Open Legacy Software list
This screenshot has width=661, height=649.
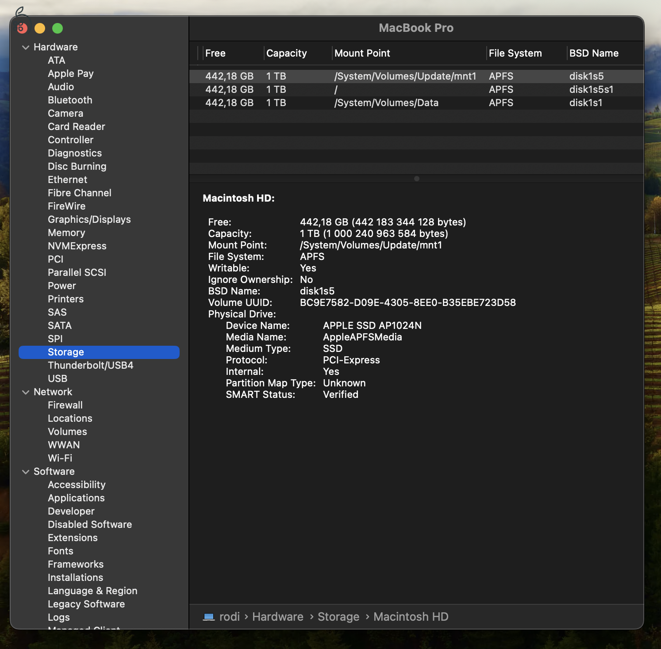tap(86, 604)
